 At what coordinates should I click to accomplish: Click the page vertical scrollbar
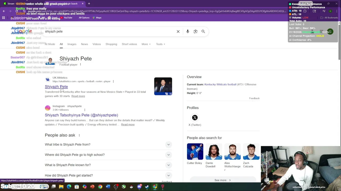click(339, 42)
